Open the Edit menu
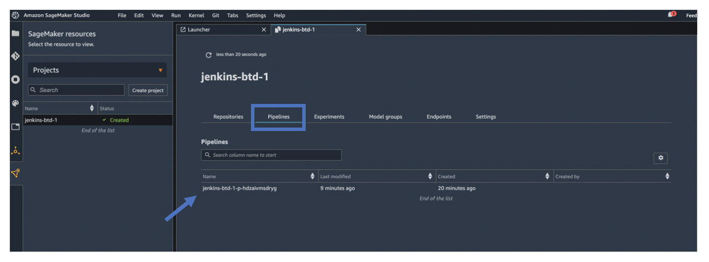709x262 pixels. pos(139,16)
